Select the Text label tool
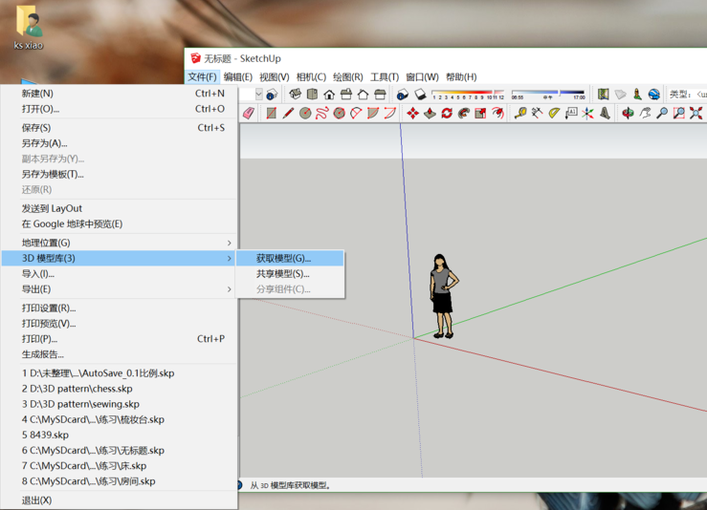 571,113
